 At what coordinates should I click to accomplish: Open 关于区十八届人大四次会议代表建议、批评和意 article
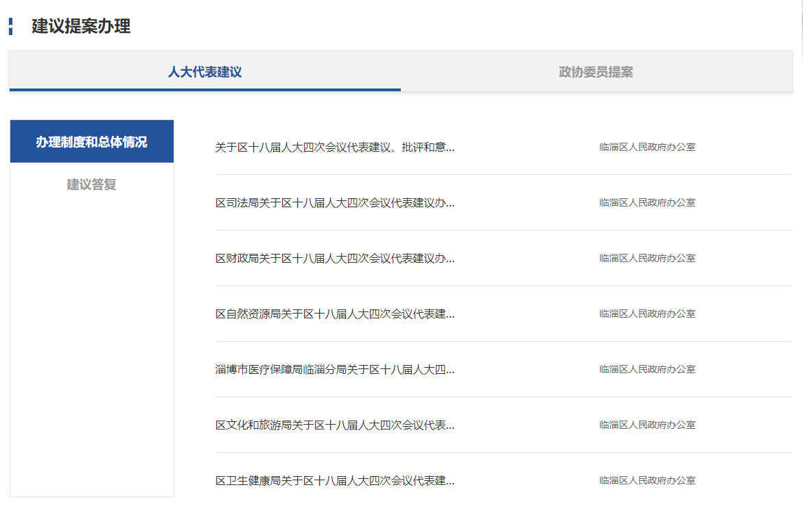(x=334, y=147)
